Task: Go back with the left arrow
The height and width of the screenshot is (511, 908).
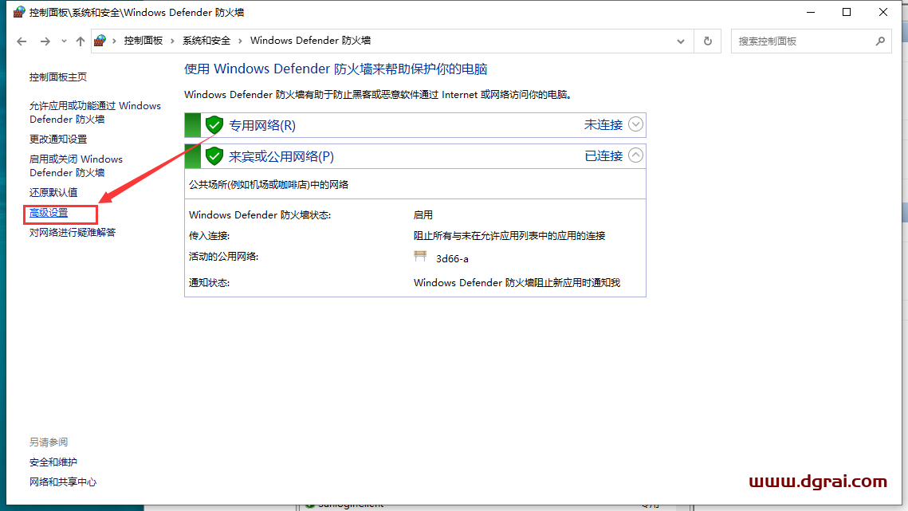Action: pos(22,41)
